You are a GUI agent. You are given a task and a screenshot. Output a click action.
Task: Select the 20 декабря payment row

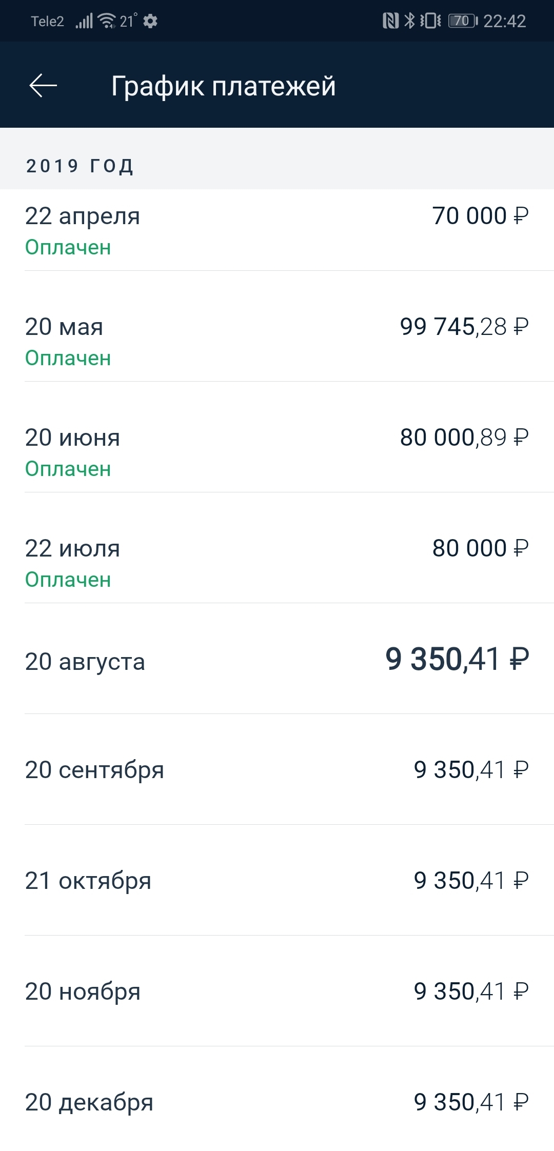[277, 1102]
